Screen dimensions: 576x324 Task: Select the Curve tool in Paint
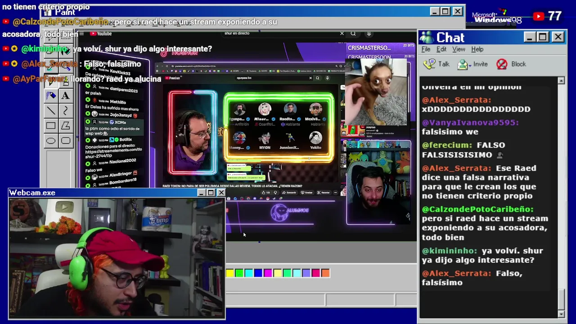point(66,111)
